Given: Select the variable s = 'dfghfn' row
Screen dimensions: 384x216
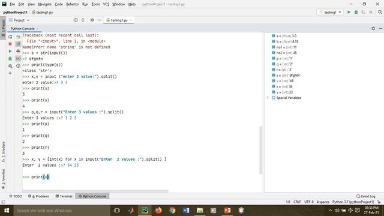Looking at the screenshot, I should click(286, 75).
